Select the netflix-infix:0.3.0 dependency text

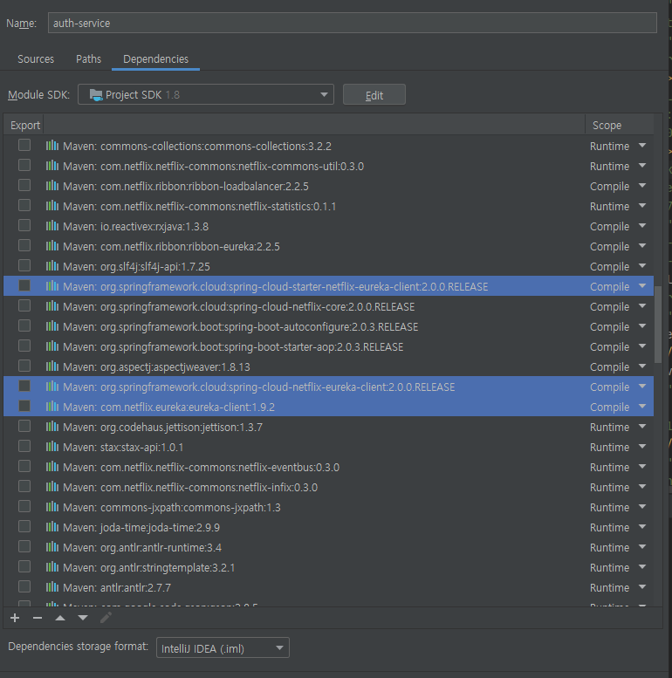pos(190,487)
